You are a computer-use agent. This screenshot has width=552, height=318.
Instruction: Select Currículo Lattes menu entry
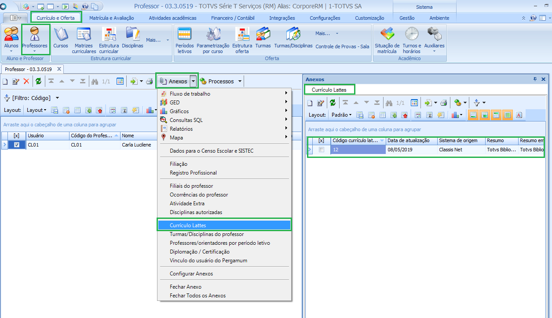(x=224, y=225)
